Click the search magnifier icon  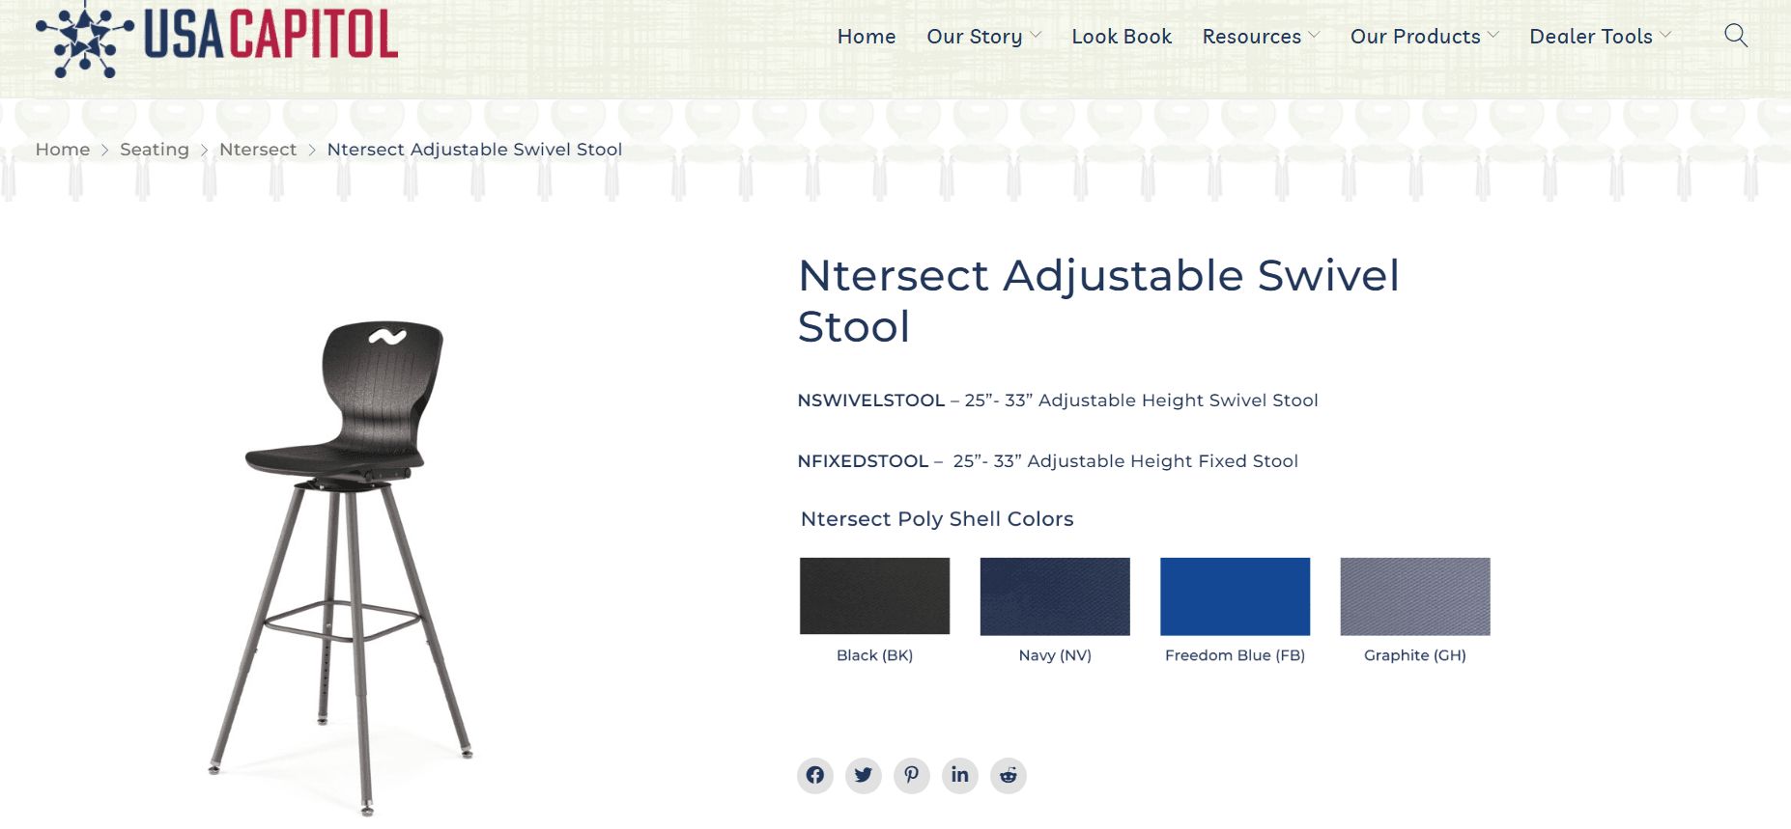[1735, 36]
